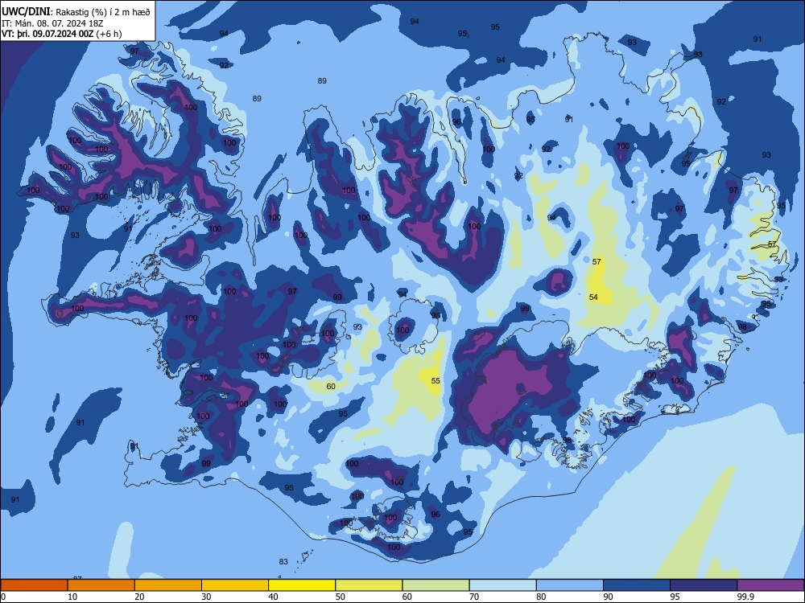Screen dimensions: 805x603
Task: Click legend tick label '80'
Action: coord(541,597)
